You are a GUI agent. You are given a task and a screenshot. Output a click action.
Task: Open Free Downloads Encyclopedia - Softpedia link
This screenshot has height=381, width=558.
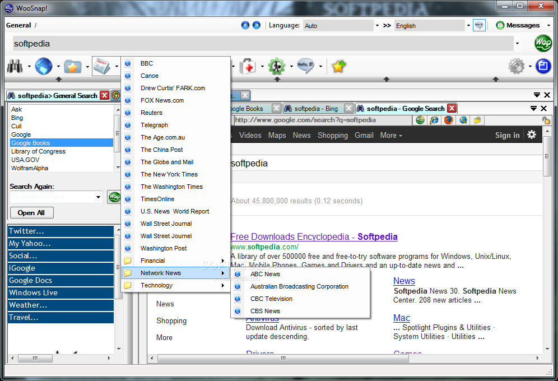point(314,237)
